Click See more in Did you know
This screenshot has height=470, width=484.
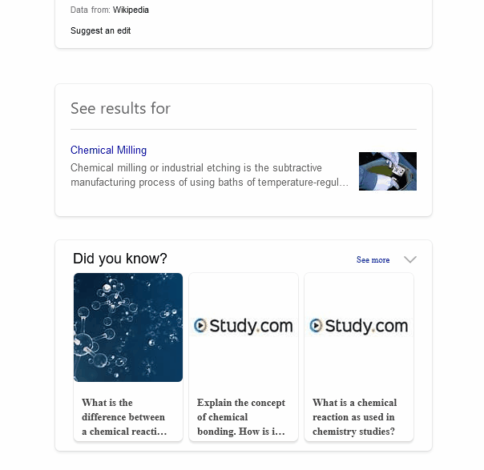click(373, 260)
